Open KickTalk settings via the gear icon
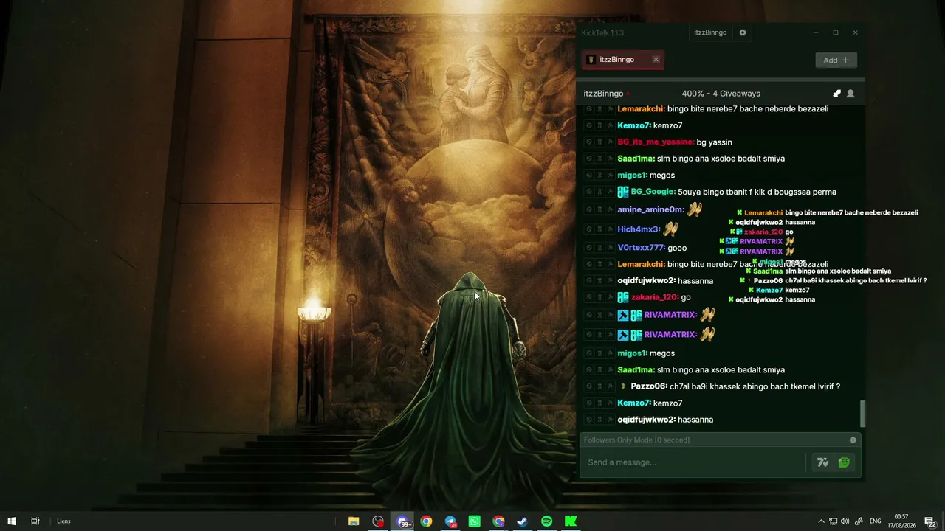The height and width of the screenshot is (531, 945). pos(743,32)
